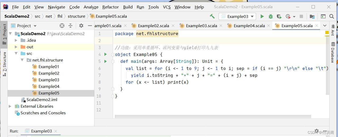Click the Build project hammer icon
Viewport: 338px width, 137px height.
(212, 16)
